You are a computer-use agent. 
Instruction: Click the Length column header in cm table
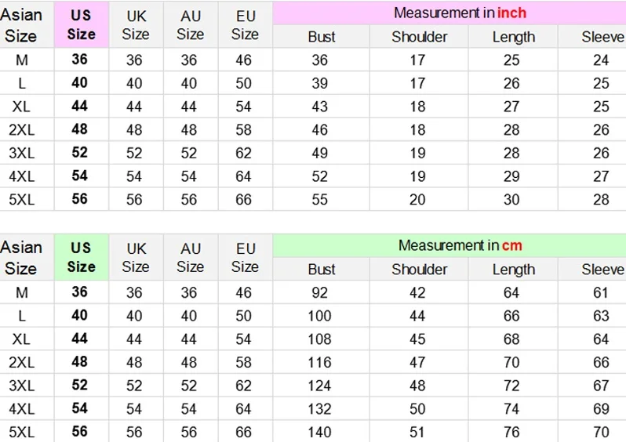513,270
